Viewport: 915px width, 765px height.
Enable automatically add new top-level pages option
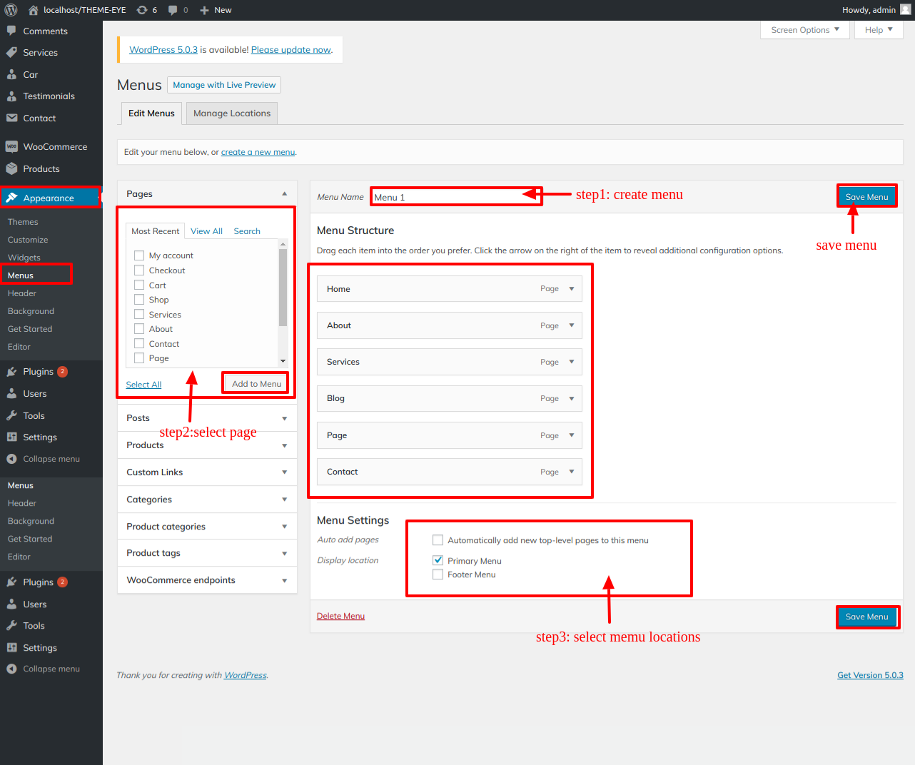pos(438,540)
